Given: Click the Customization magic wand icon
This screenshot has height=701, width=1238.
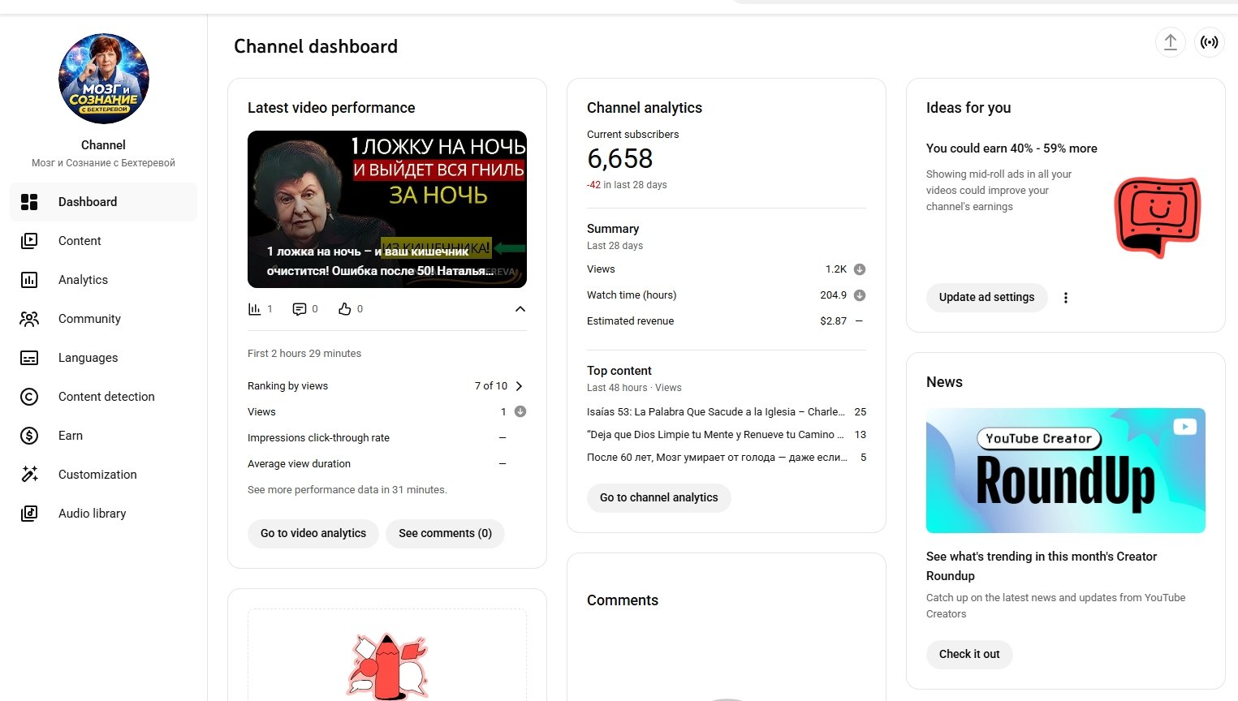Looking at the screenshot, I should 29,475.
